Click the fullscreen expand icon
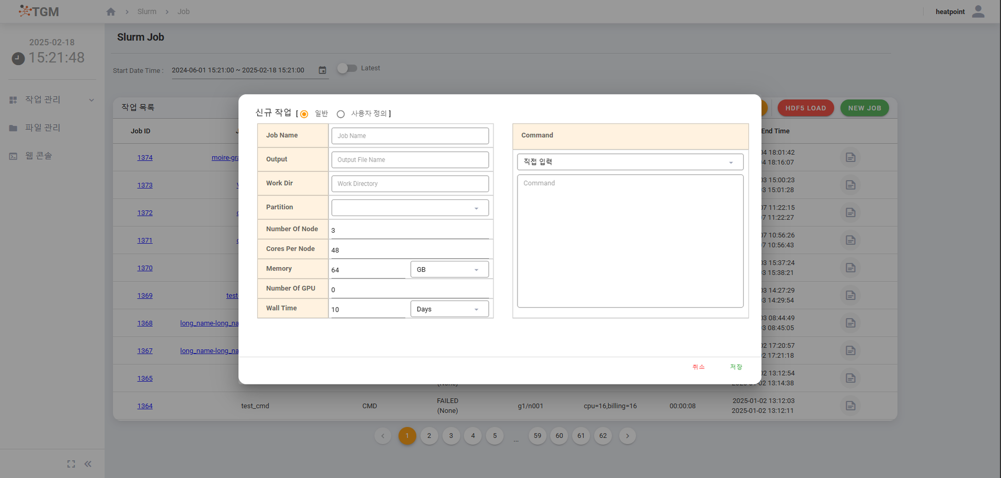This screenshot has height=478, width=1001. (71, 464)
